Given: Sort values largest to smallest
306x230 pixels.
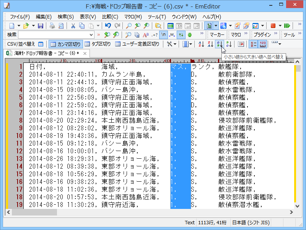Looking at the screenshot, I should point(229,44).
